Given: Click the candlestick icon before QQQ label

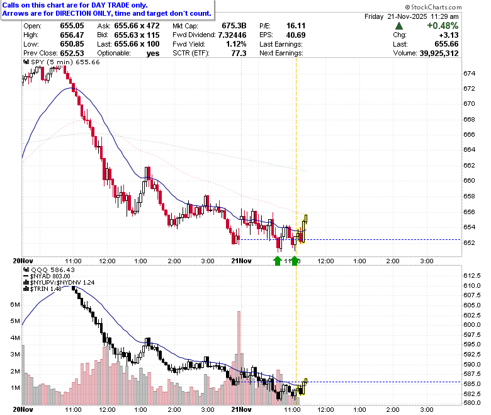Looking at the screenshot, I should point(26,270).
